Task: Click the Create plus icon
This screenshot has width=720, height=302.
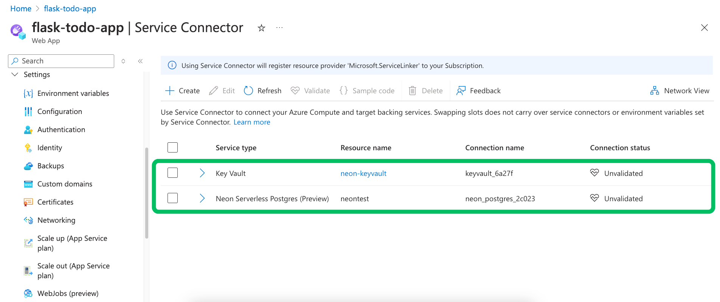Action: (170, 91)
